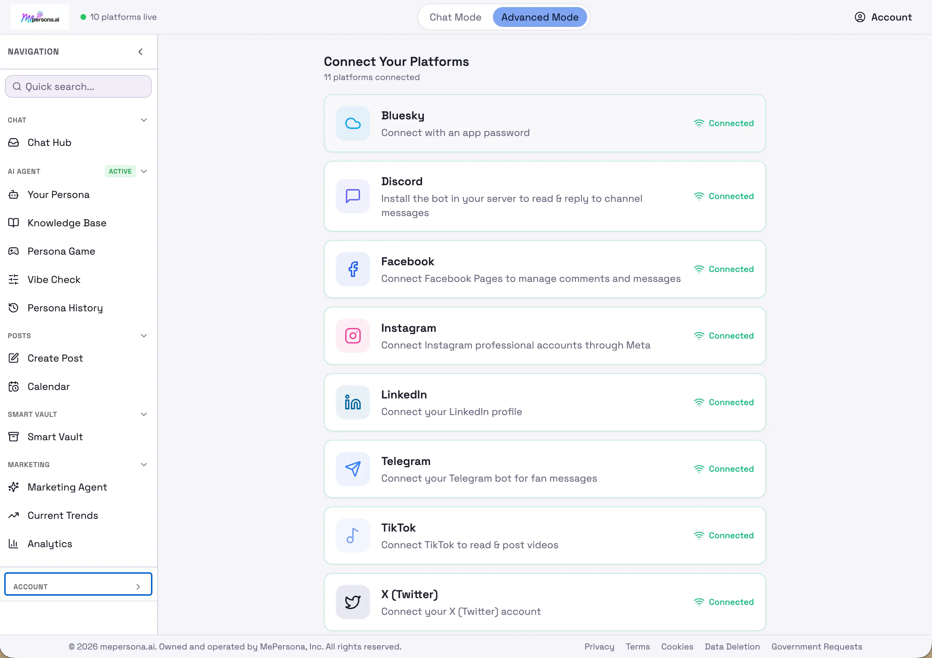Click the Current Trends arrow icon
The image size is (932, 658).
coord(13,516)
